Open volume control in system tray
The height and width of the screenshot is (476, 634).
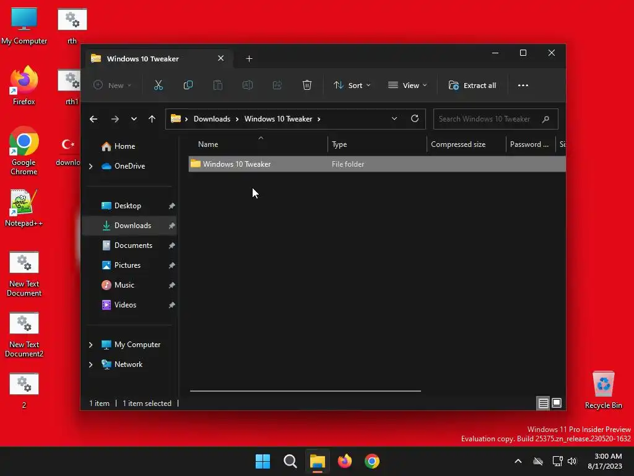[x=571, y=461]
